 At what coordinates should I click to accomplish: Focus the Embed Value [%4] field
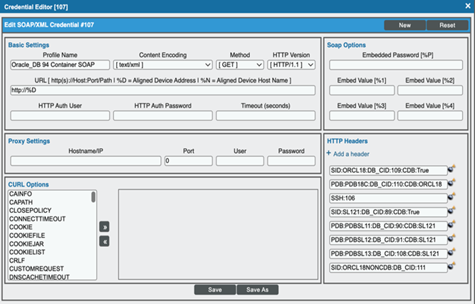click(430, 115)
